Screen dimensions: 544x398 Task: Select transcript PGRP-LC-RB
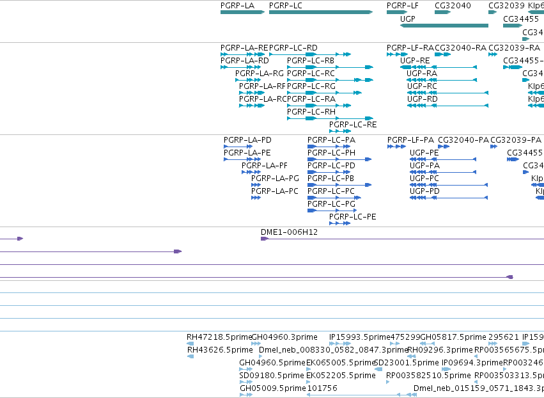pyautogui.click(x=330, y=67)
